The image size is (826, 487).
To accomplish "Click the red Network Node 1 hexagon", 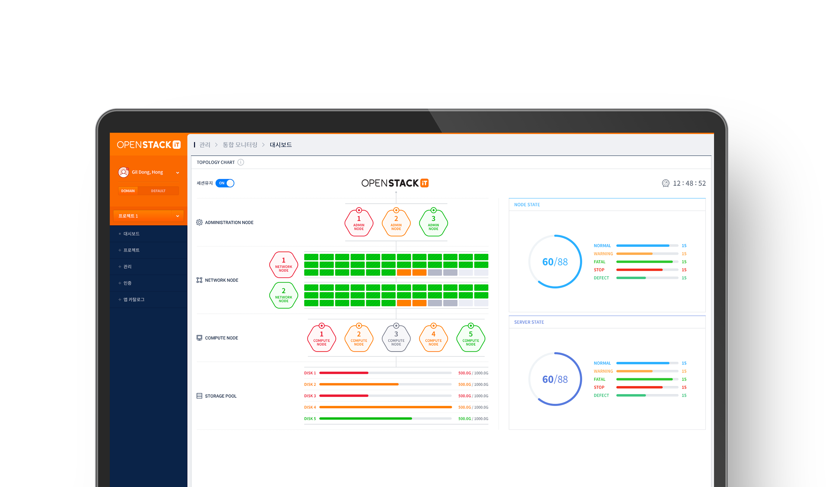I will click(284, 265).
